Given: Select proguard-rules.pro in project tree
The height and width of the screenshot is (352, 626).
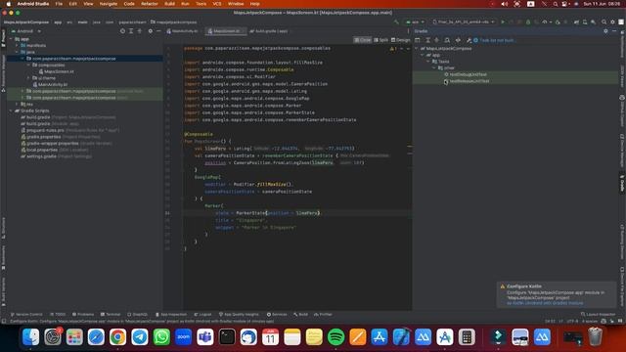Looking at the screenshot, I should pyautogui.click(x=45, y=130).
